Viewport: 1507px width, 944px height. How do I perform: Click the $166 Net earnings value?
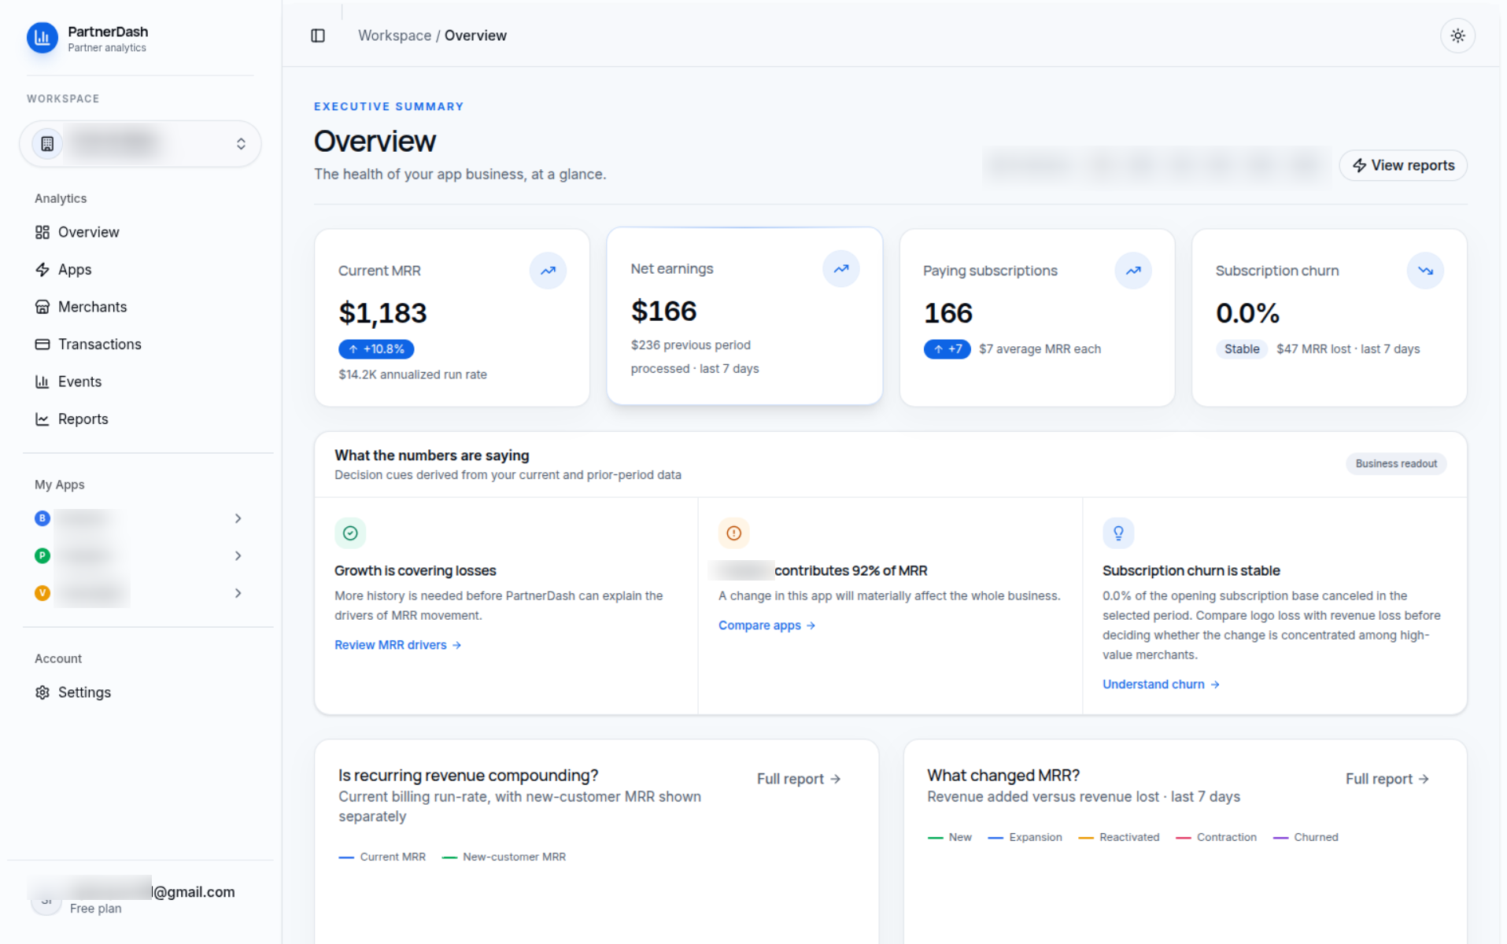click(x=663, y=312)
